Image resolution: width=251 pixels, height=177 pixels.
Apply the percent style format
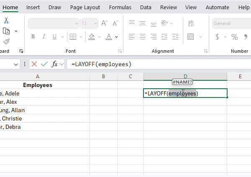pyautogui.click(x=235, y=37)
